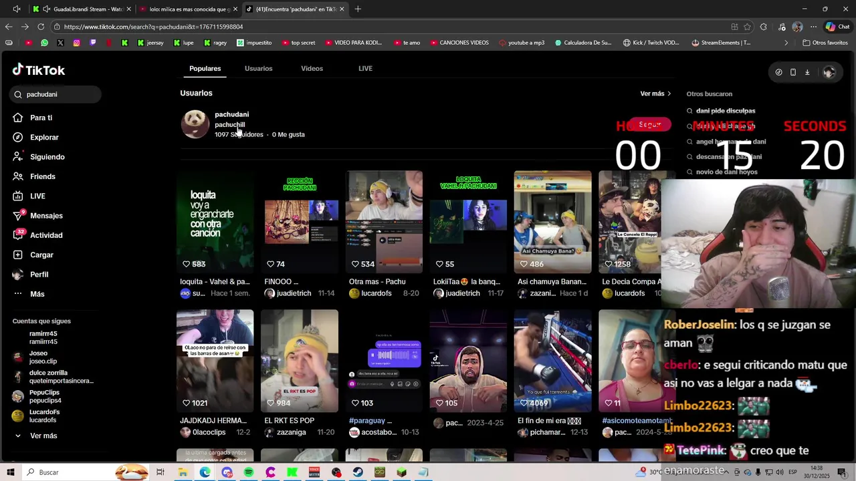Reload the page

tap(41, 27)
